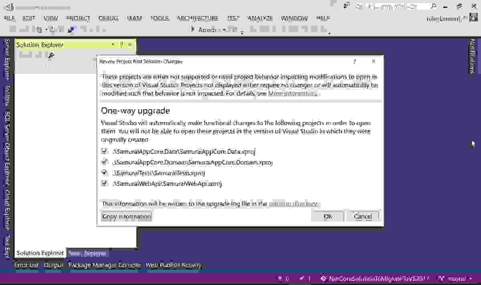
Task: Check the SamuraiAppCore.Data.xproj checkbox
Action: [105, 151]
